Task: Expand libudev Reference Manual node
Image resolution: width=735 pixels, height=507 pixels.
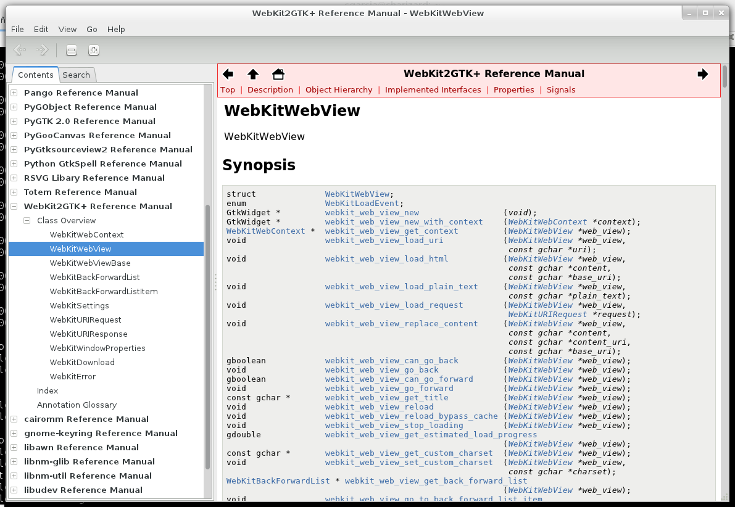Action: tap(14, 490)
